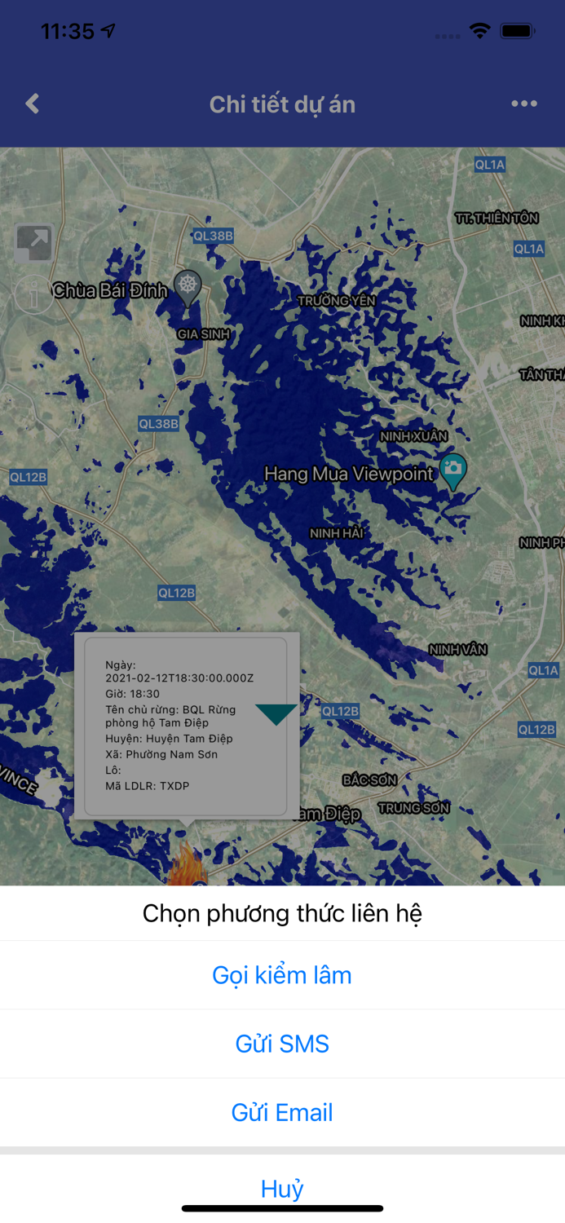Tap the Huyện Tam Điệp line in popup

coord(169,739)
